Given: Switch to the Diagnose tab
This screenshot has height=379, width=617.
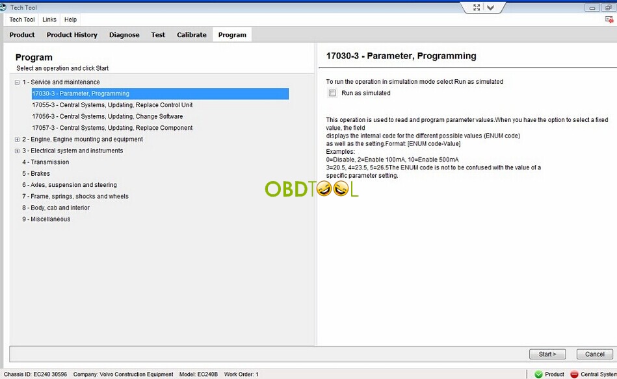Looking at the screenshot, I should (x=124, y=34).
